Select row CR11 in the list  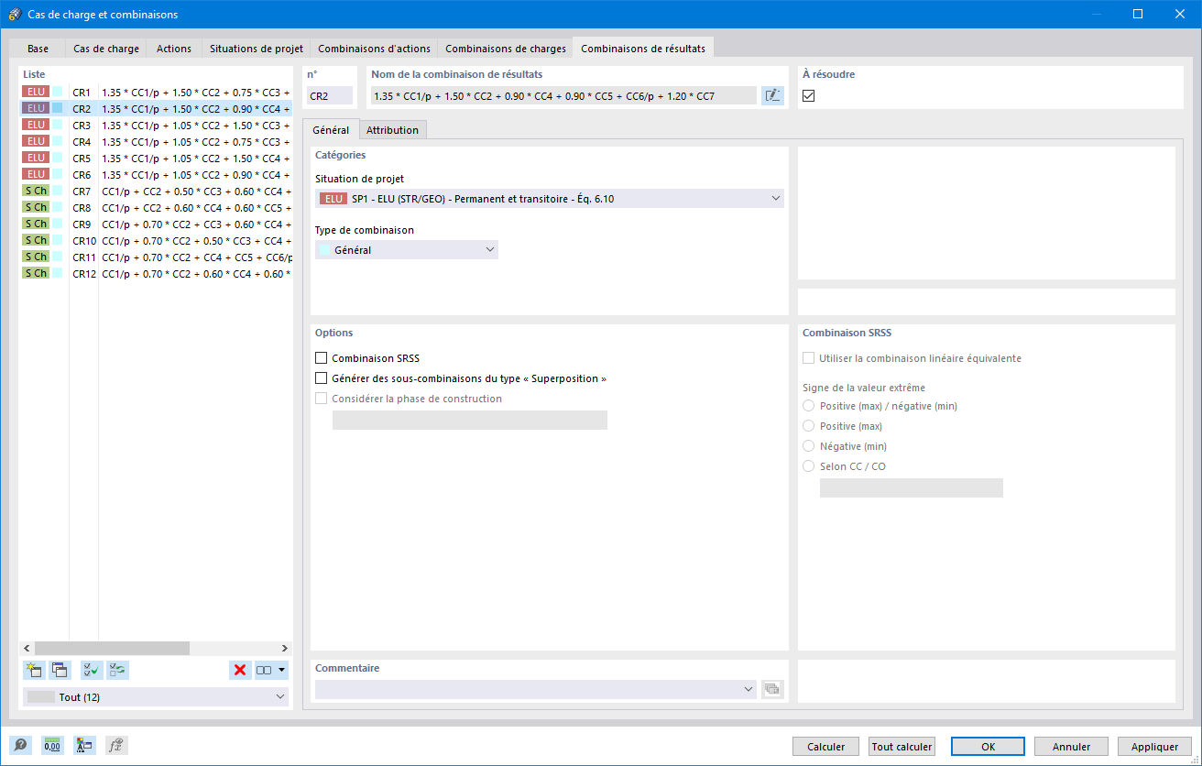156,257
